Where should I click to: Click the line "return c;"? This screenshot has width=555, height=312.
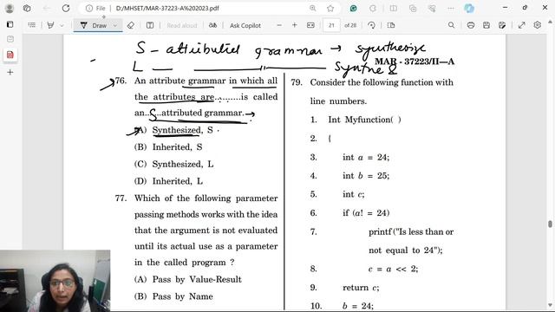click(361, 287)
